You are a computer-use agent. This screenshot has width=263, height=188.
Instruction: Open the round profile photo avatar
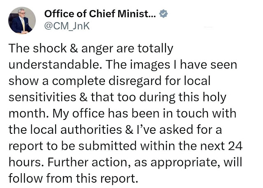22,21
